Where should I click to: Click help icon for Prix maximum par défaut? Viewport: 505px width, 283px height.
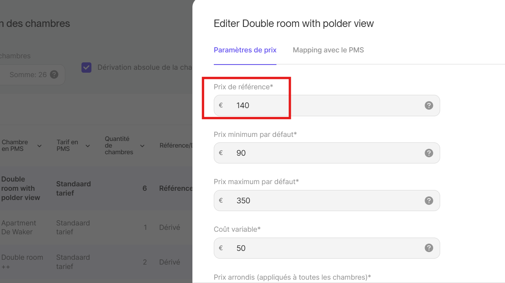click(429, 201)
